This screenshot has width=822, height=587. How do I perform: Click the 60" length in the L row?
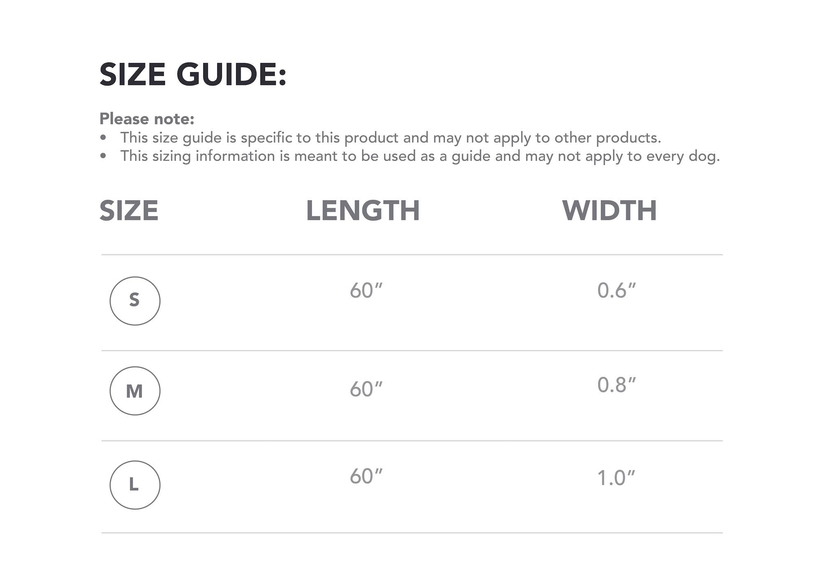pyautogui.click(x=366, y=476)
